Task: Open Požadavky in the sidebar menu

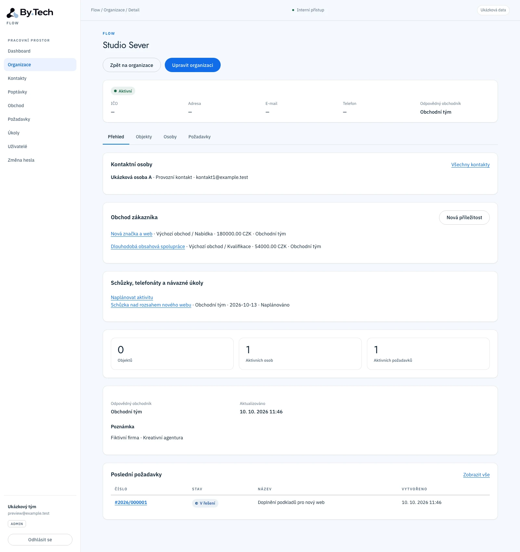Action: 40,119
